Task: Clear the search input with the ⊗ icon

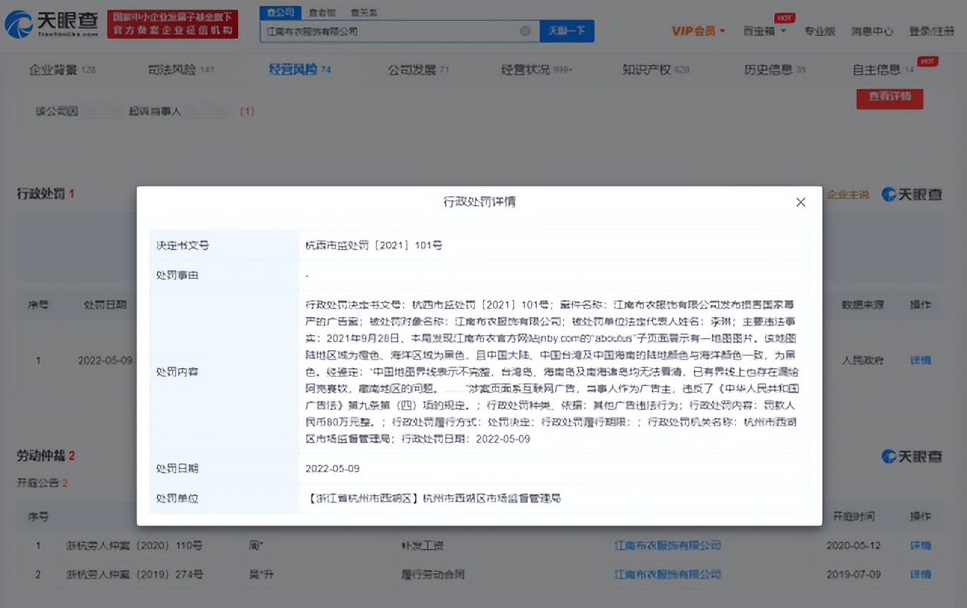Action: tap(526, 31)
